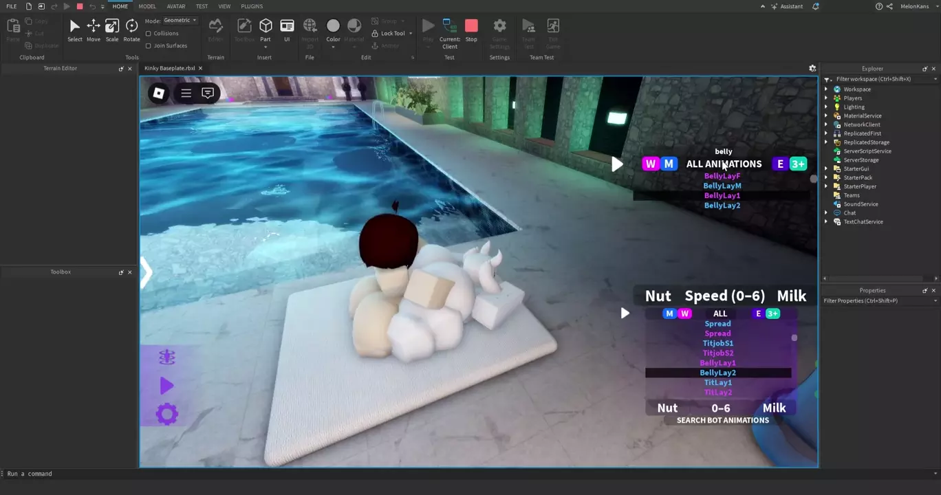This screenshot has height=495, width=941.
Task: Select ServerStorage in the Explorer
Action: click(x=861, y=160)
